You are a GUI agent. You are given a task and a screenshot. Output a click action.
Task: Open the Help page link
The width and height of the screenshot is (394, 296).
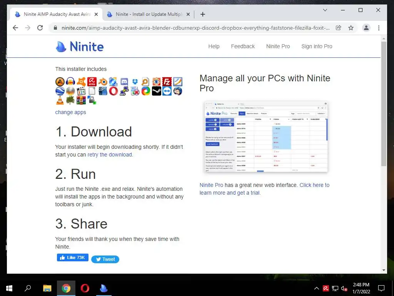[x=214, y=46]
